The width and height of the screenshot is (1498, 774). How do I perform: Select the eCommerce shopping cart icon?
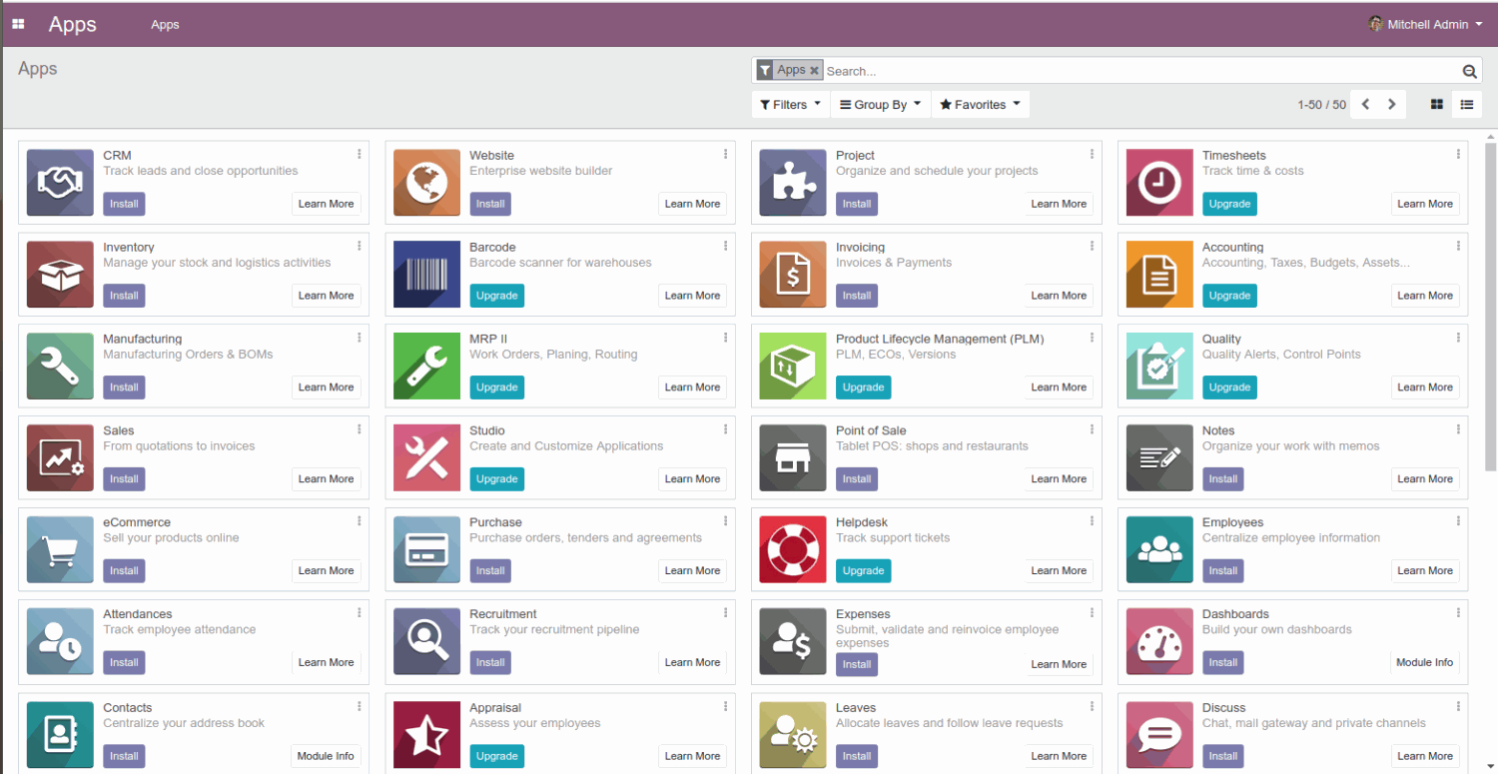(59, 549)
